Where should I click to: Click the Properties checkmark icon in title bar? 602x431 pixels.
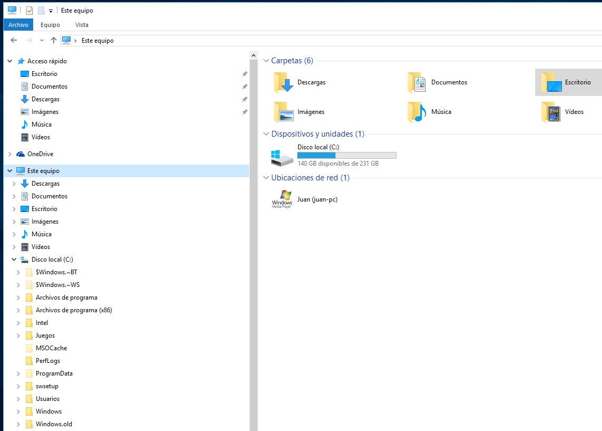click(x=29, y=11)
